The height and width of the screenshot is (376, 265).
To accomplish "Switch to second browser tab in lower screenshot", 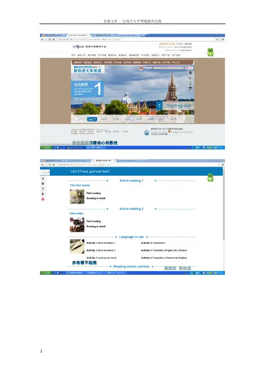I will tap(79, 161).
